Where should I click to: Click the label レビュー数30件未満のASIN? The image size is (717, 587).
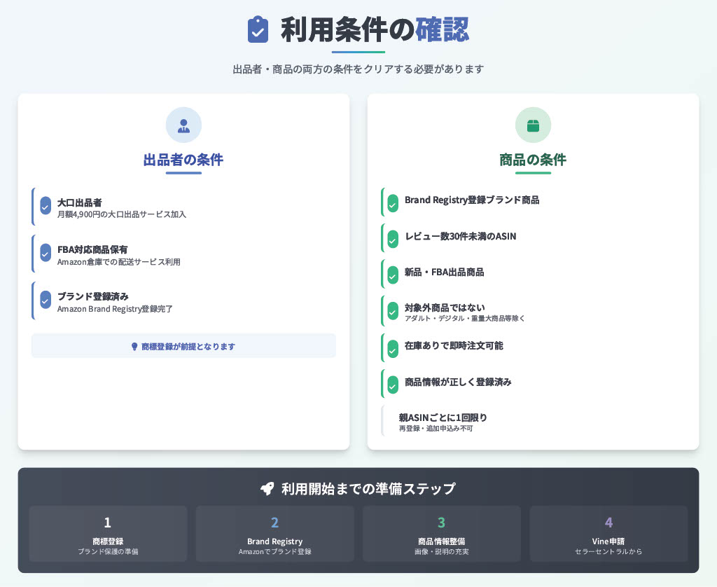[461, 236]
